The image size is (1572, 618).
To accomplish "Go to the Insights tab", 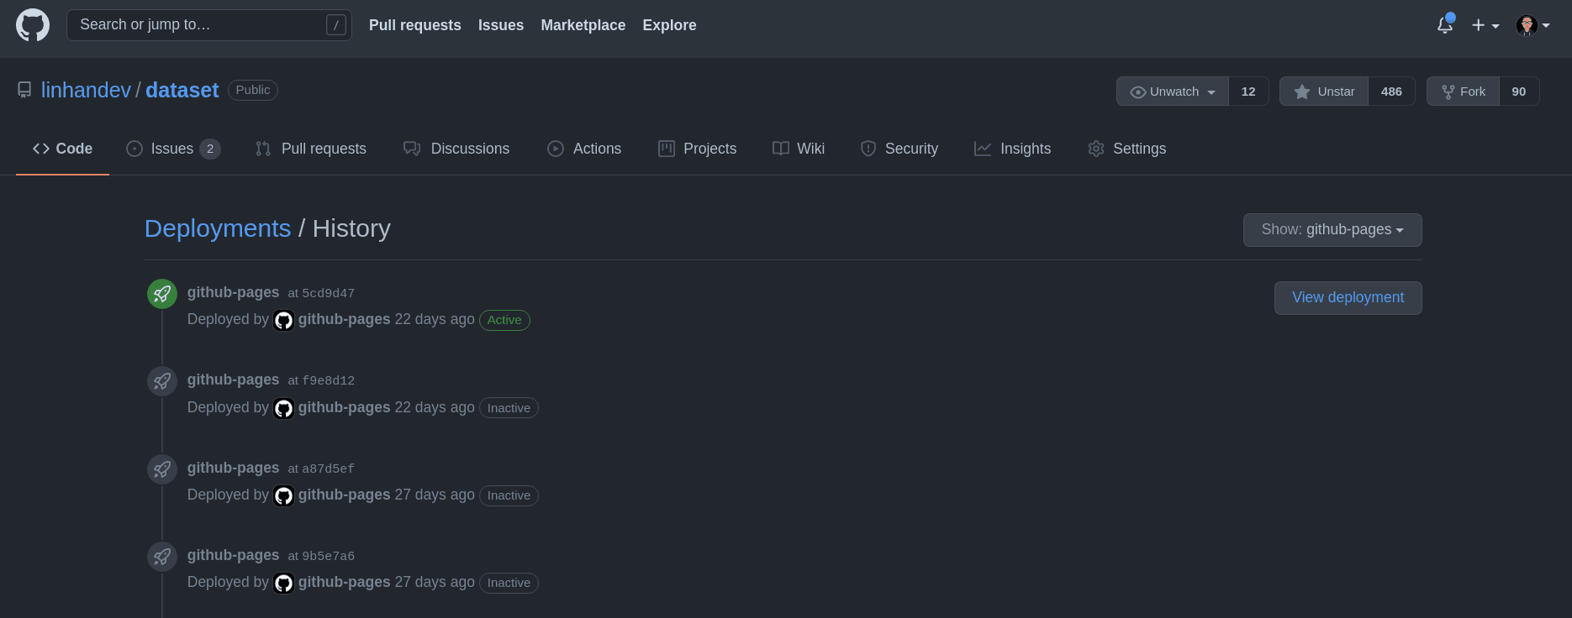I will coord(1013,149).
